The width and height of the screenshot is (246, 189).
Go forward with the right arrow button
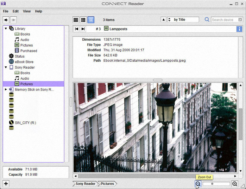coord(14,20)
